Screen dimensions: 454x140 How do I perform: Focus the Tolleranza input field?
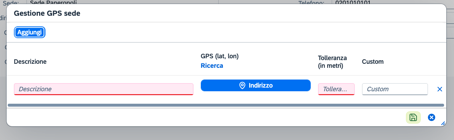click(336, 89)
